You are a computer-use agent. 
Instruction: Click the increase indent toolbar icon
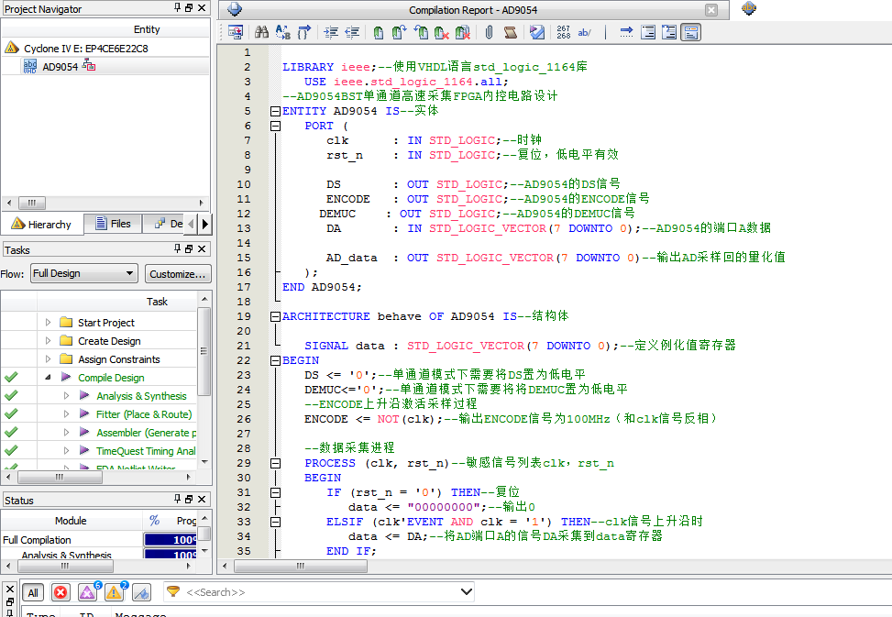[x=330, y=33]
